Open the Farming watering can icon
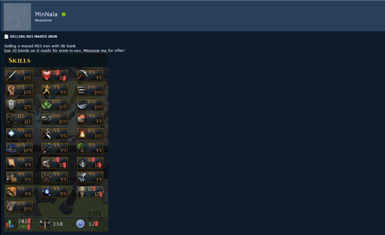The height and width of the screenshot is (235, 385). [x=82, y=163]
